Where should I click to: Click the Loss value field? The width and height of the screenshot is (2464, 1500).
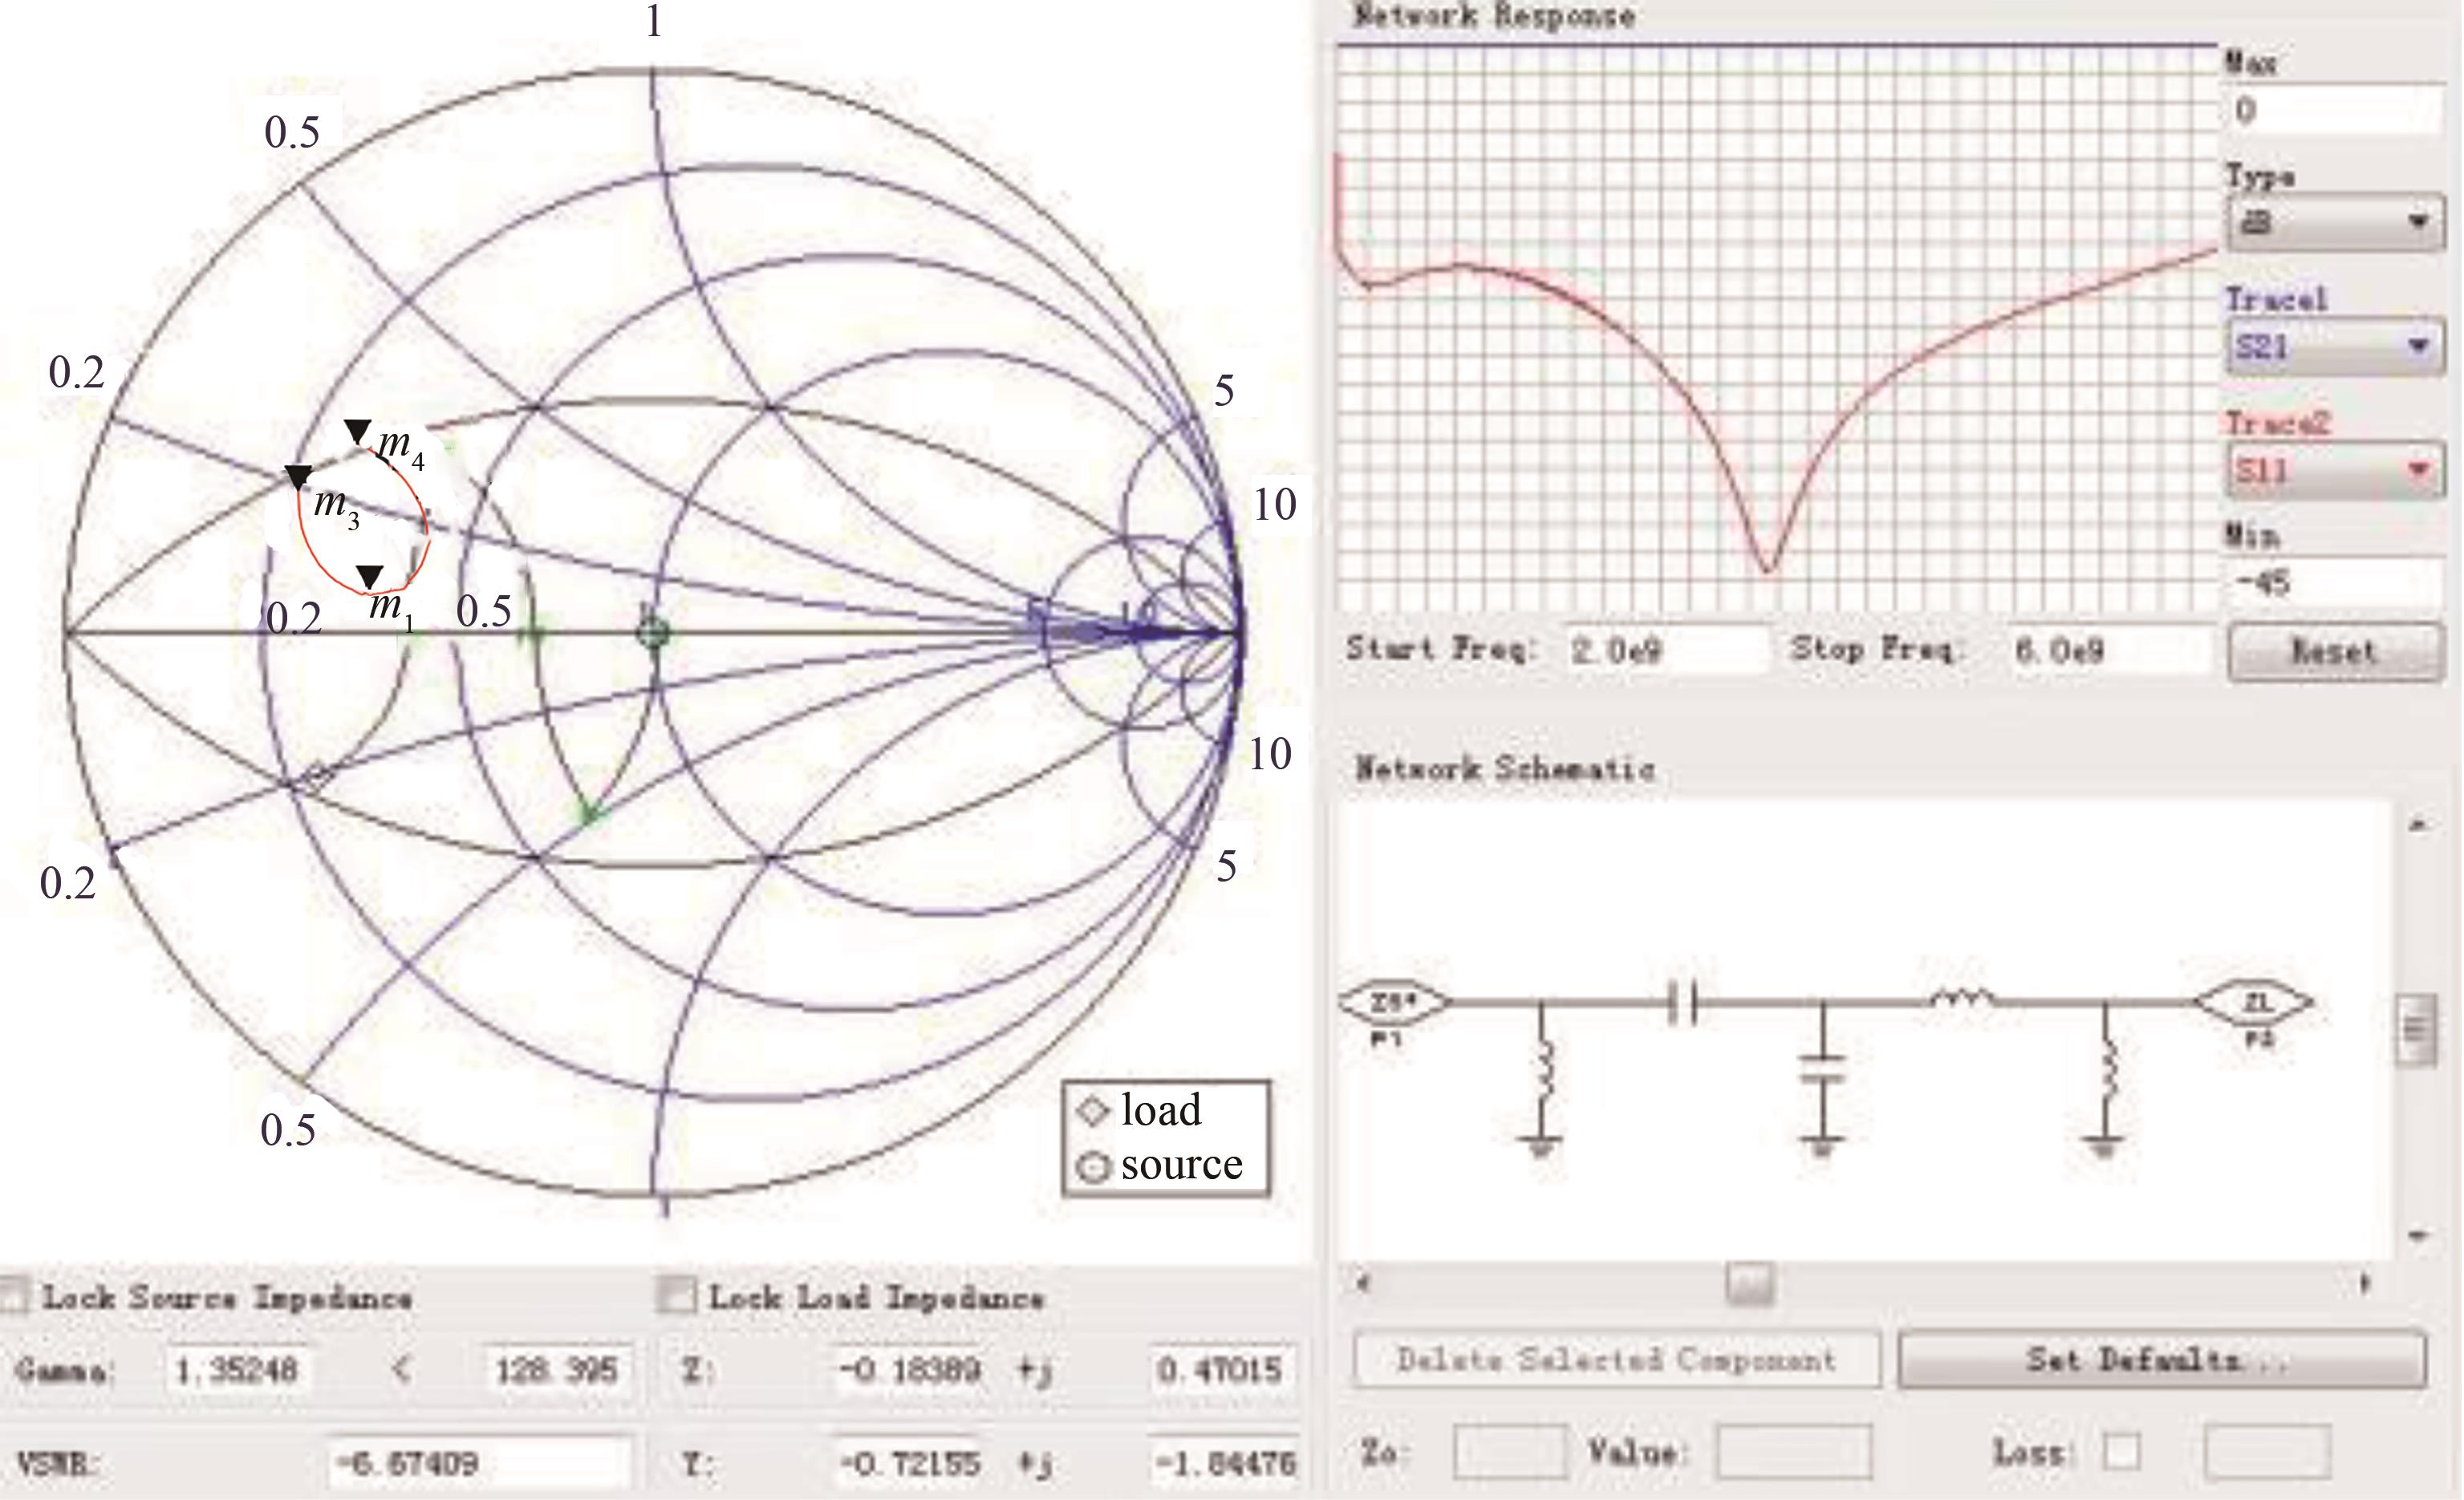pyautogui.click(x=2268, y=1451)
